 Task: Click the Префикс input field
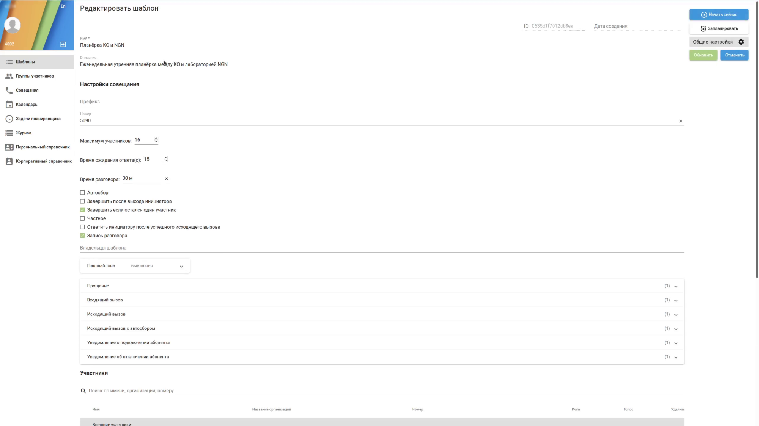[x=379, y=101]
